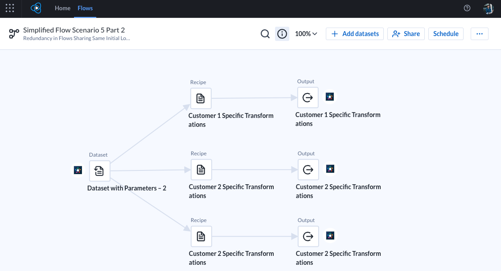This screenshot has height=271, width=501.
Task: Switch to the Home tab
Action: (x=62, y=8)
